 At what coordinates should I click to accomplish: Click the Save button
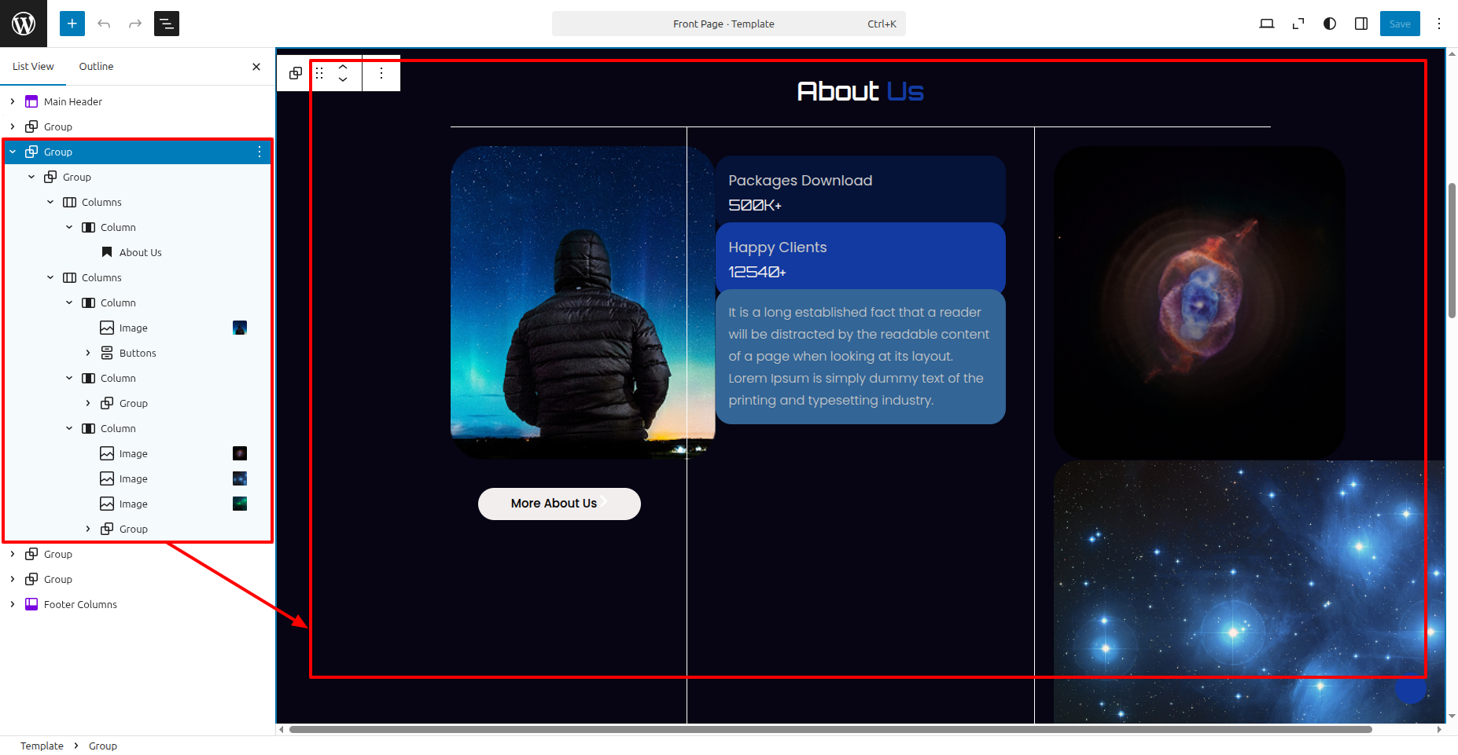(1399, 24)
